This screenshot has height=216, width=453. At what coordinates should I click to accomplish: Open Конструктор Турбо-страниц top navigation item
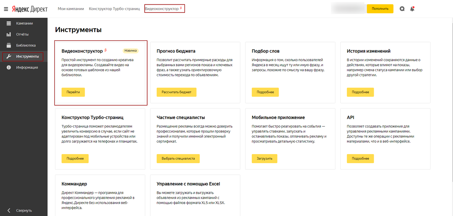[114, 9]
